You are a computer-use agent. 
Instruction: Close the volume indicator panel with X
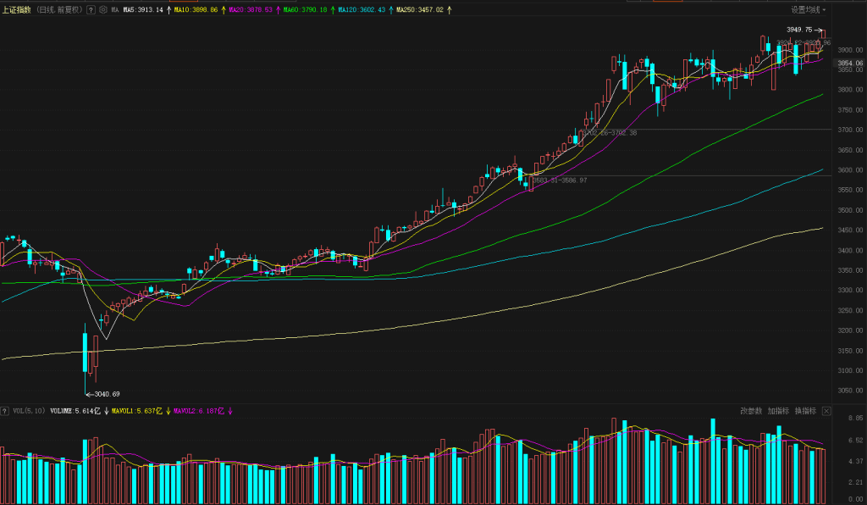coord(826,411)
